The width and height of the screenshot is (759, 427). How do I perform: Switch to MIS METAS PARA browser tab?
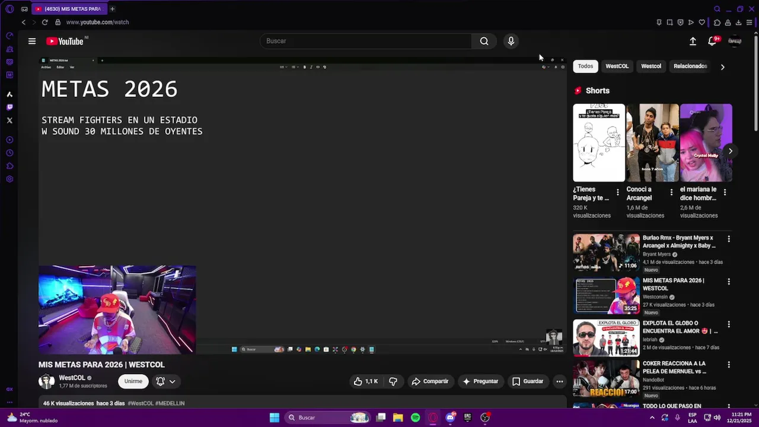pos(68,9)
